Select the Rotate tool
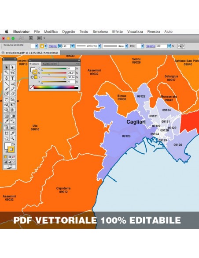199x258 pixels. 7,100
